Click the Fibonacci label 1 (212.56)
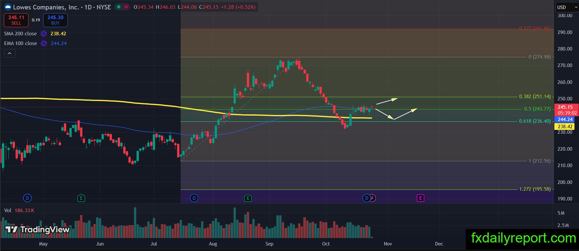This screenshot has width=579, height=251. [x=540, y=161]
